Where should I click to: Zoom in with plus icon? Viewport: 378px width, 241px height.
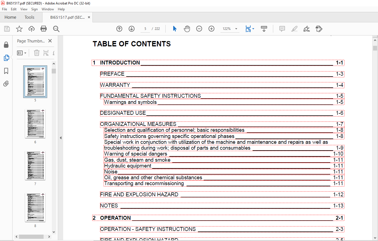[x=211, y=29]
